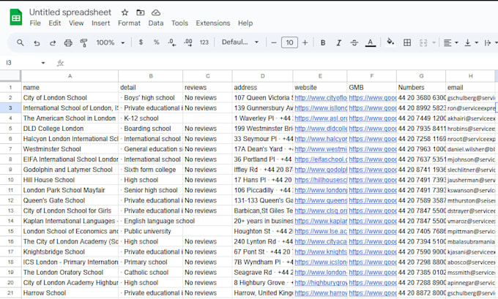Select the cell Knightsbridge School

pyautogui.click(x=70, y=251)
